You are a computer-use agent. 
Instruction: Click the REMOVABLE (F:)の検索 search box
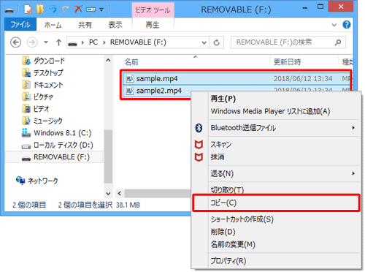coord(288,42)
